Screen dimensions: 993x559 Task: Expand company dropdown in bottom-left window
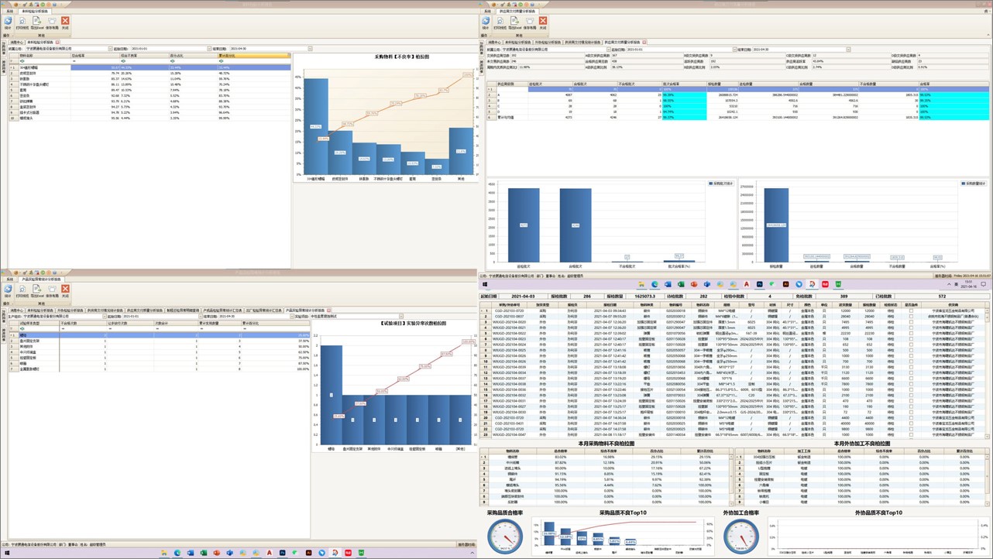point(105,316)
